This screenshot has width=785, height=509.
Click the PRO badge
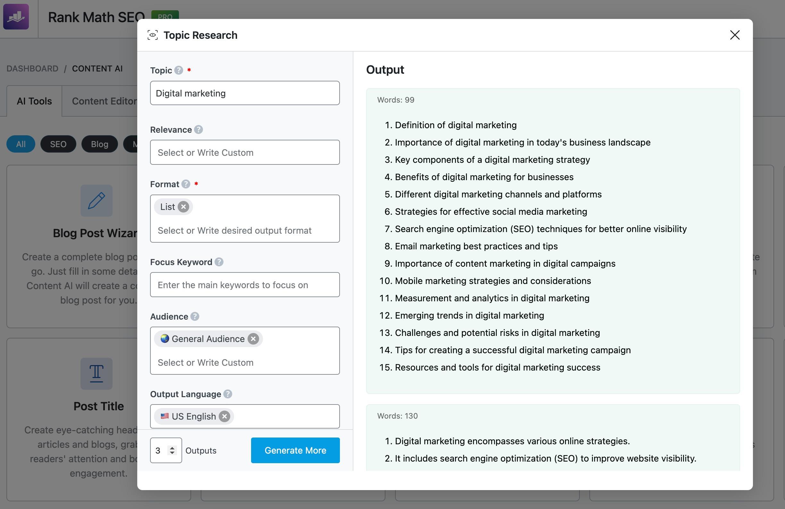[165, 16]
